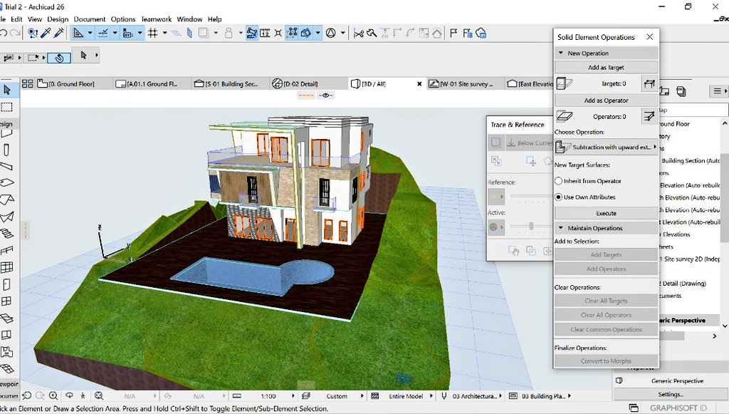Pick the Window tool in the toolbox
Image resolution: width=729 pixels, height=414 pixels.
[x=6, y=301]
